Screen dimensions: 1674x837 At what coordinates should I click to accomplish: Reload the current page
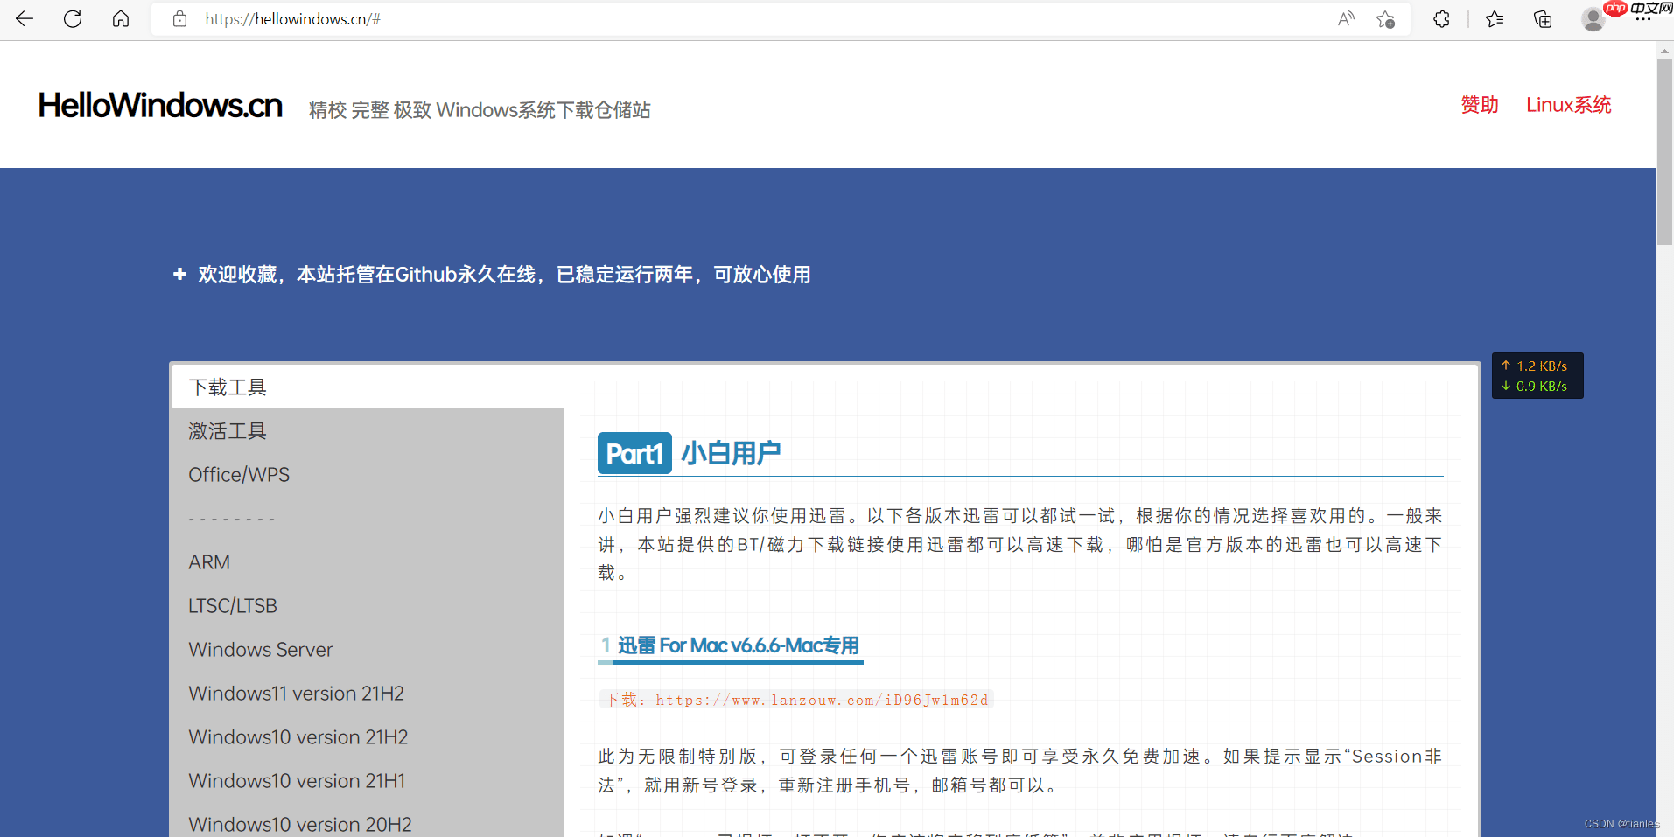[x=73, y=18]
